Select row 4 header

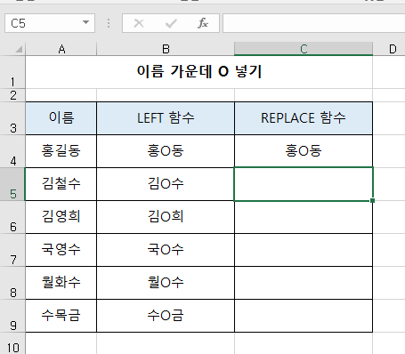tap(12, 151)
